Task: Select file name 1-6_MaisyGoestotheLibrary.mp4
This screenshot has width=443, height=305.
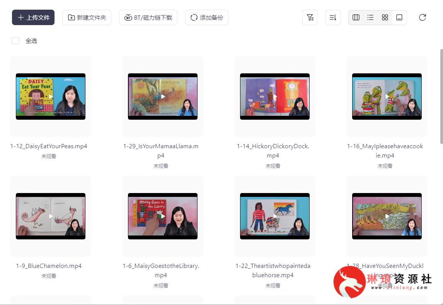Action: (x=161, y=270)
